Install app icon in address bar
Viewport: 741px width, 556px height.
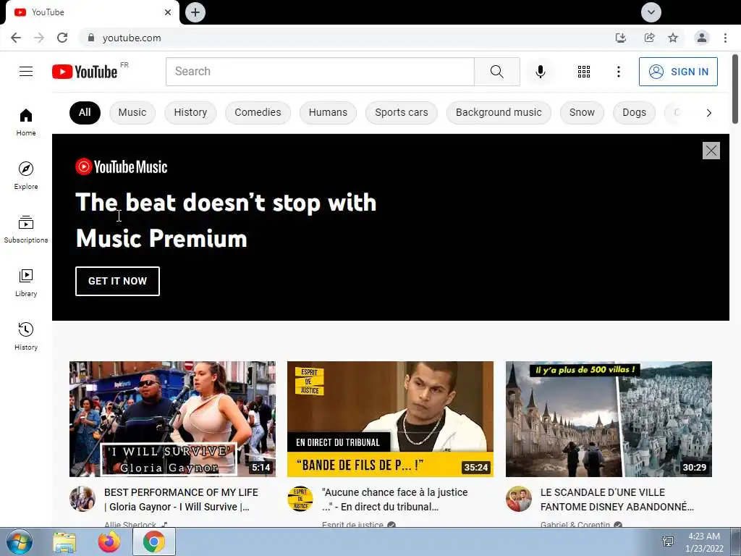tap(620, 38)
